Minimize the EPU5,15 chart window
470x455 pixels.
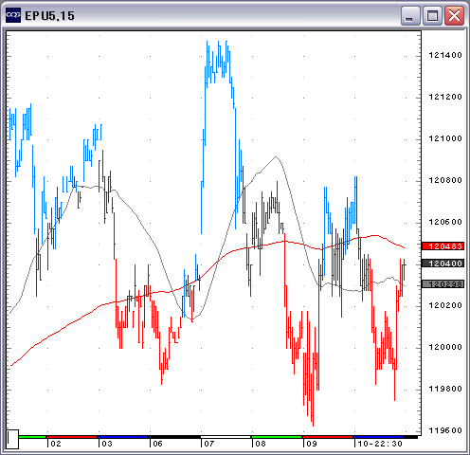pyautogui.click(x=410, y=15)
